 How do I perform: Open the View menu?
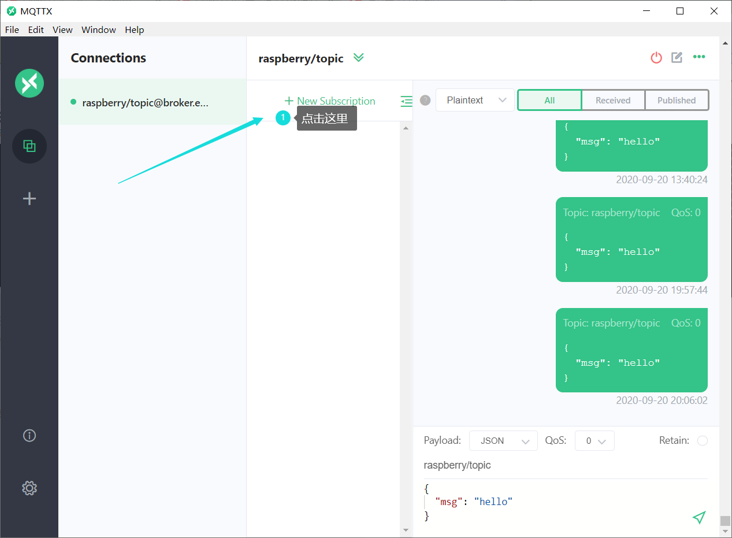(x=62, y=29)
